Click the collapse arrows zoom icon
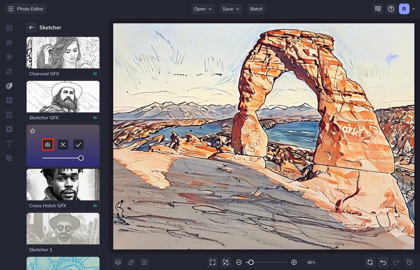 tap(226, 262)
